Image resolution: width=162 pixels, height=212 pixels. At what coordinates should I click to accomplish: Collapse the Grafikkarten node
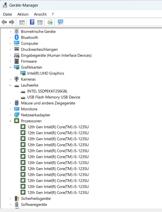coord(10,67)
